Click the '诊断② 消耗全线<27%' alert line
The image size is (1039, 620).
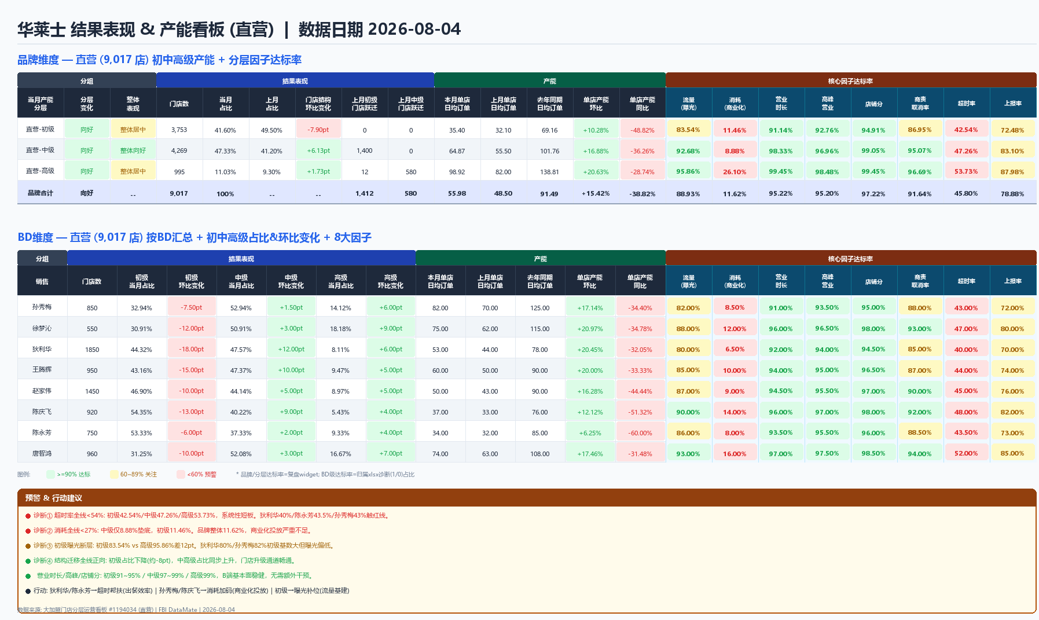170,530
